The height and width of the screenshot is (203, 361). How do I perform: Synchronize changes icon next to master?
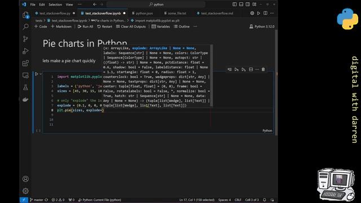46,200
